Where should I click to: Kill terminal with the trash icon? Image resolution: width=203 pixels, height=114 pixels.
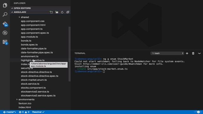pos(193,53)
